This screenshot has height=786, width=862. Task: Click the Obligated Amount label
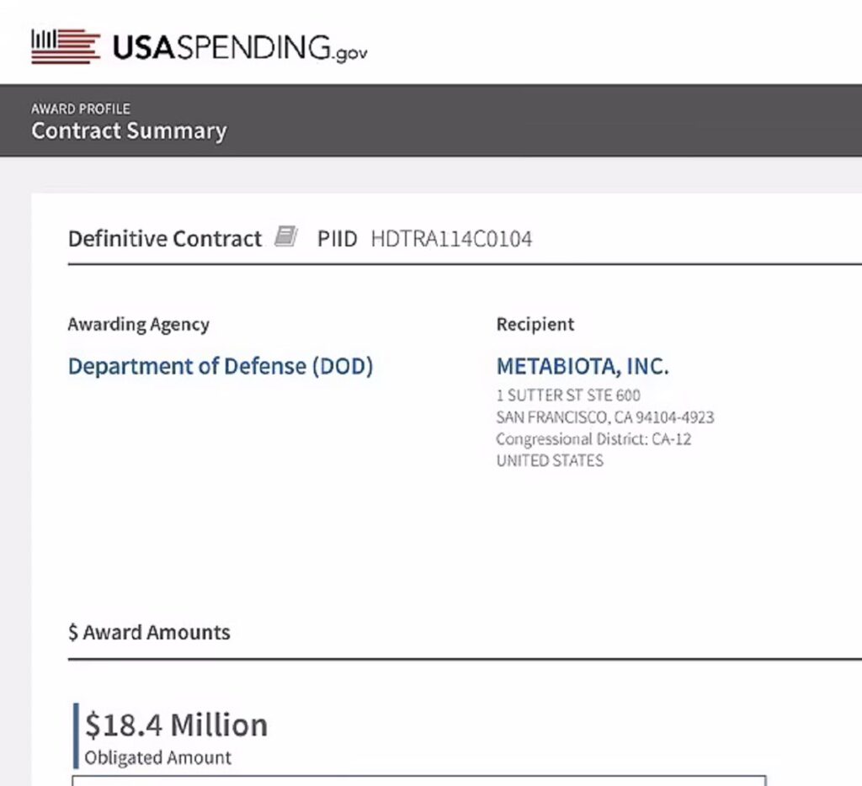pos(157,757)
